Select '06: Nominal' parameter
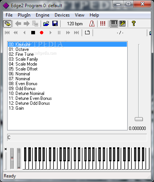This screenshot has height=182, width=154. [x=67, y=74]
